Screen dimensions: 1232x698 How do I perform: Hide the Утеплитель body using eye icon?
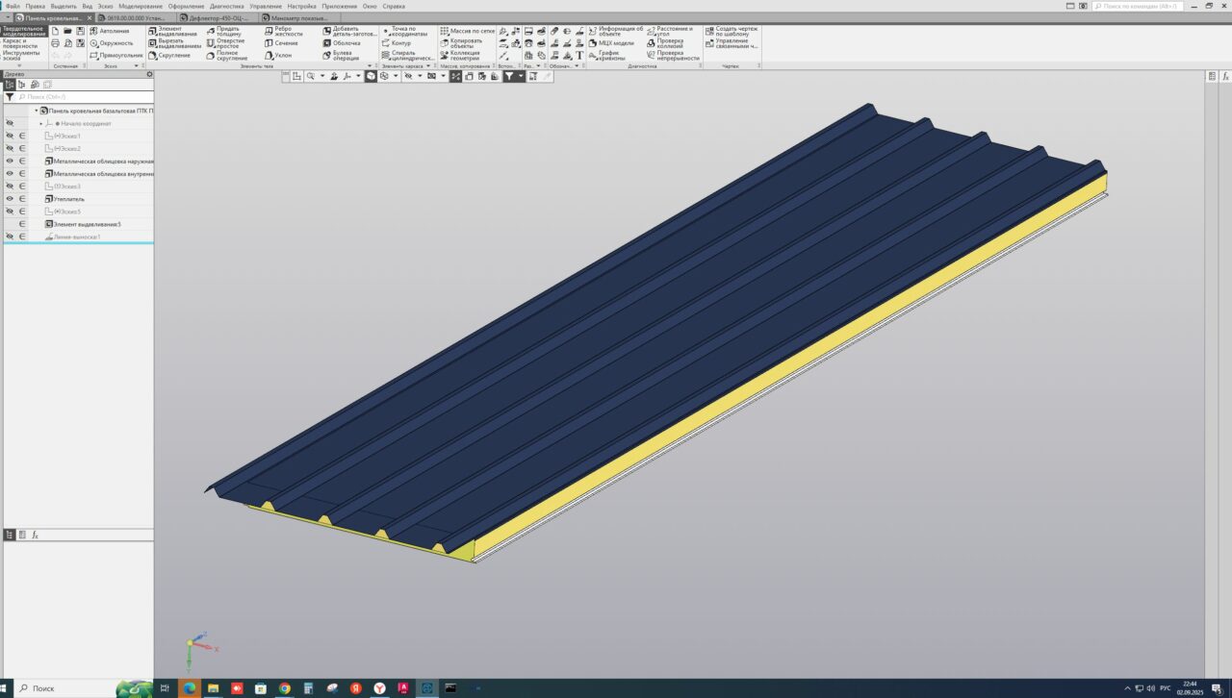10,199
